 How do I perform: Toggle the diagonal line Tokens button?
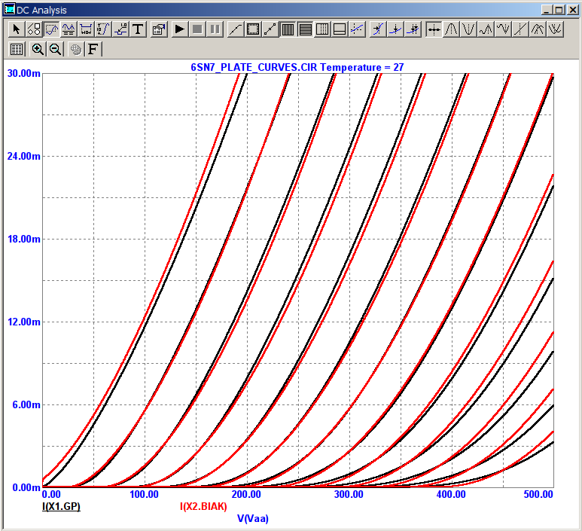[236, 29]
